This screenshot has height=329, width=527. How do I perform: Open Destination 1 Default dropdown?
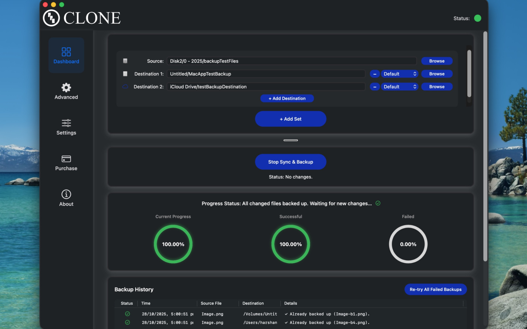point(400,74)
